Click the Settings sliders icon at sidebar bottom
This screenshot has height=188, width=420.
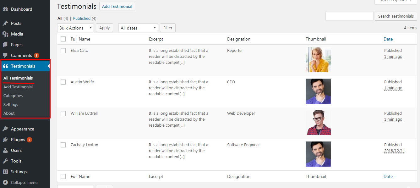click(x=5, y=172)
